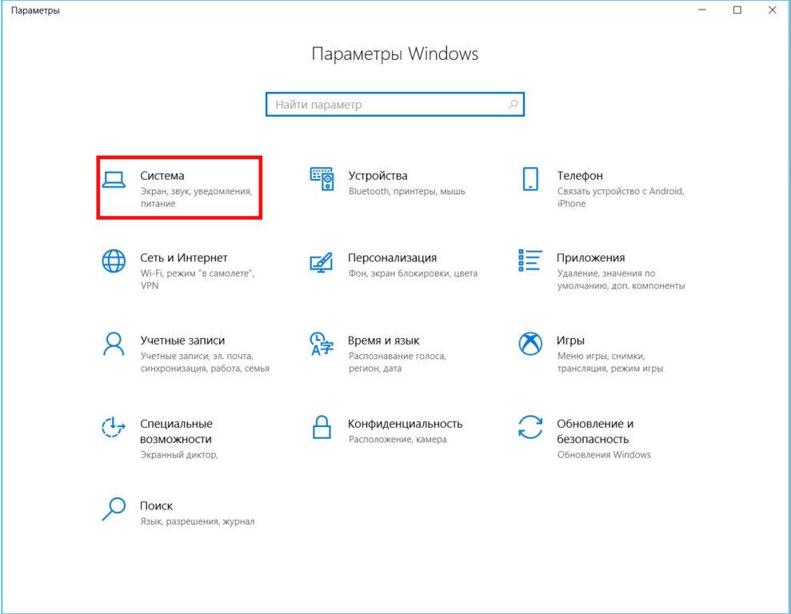Focus the "Найти параметр" search field
Screen dimensions: 791x614
389,105
